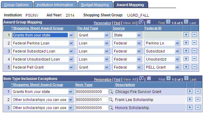Switch to the Budget Mapping tab

pyautogui.click(x=95, y=5)
